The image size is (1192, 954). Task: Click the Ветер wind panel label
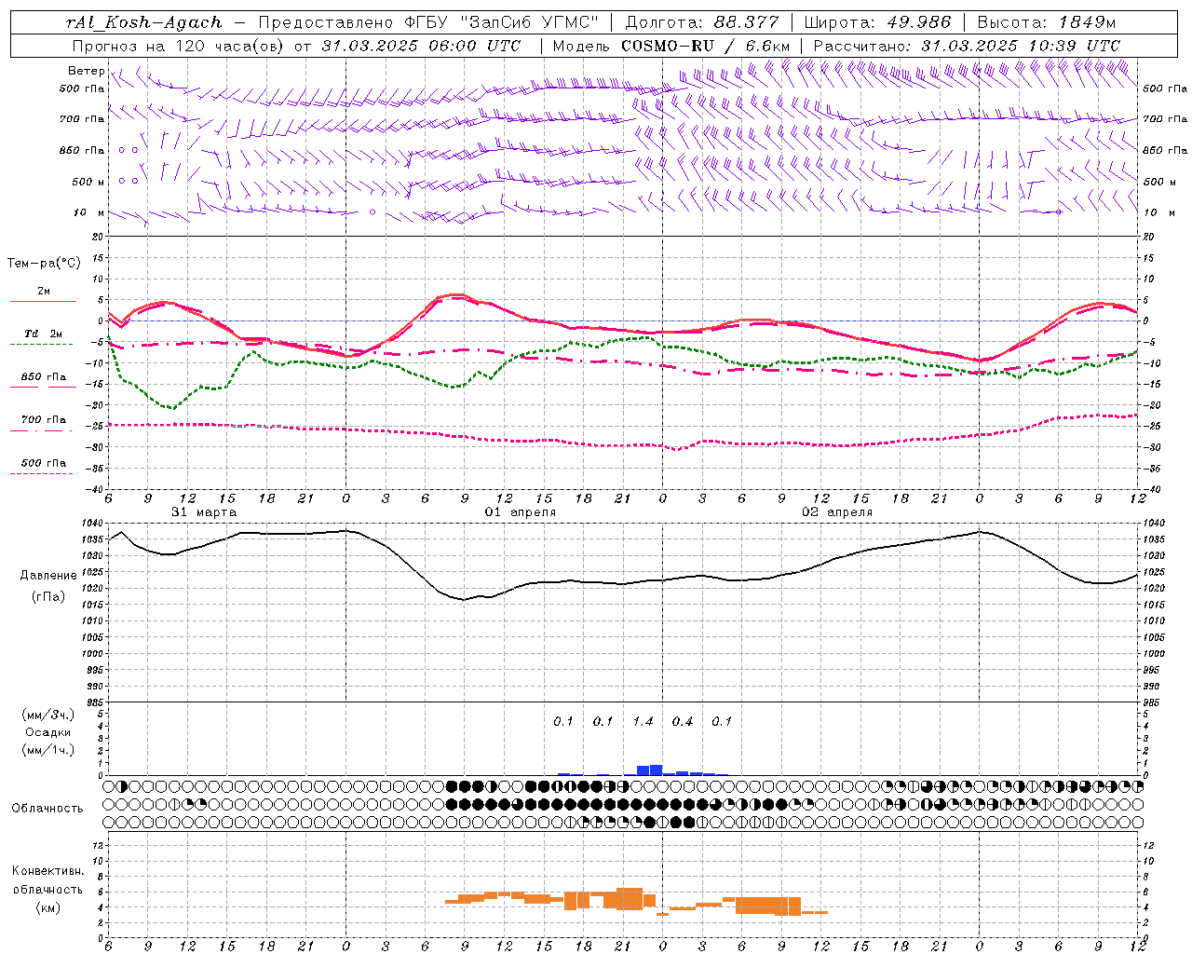click(86, 71)
